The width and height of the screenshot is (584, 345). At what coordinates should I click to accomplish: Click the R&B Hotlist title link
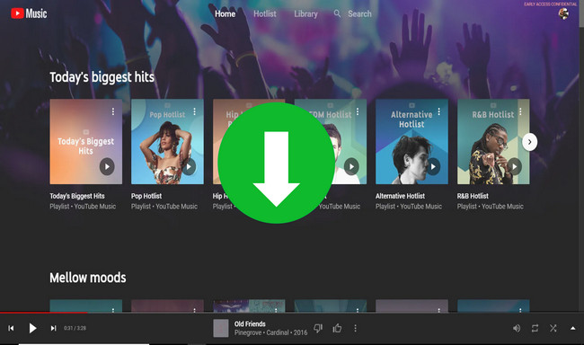[x=473, y=196]
